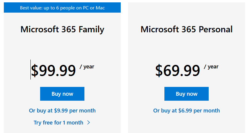Click Buy now for Microsoft 365 Family
The width and height of the screenshot is (250, 133).
62,94
